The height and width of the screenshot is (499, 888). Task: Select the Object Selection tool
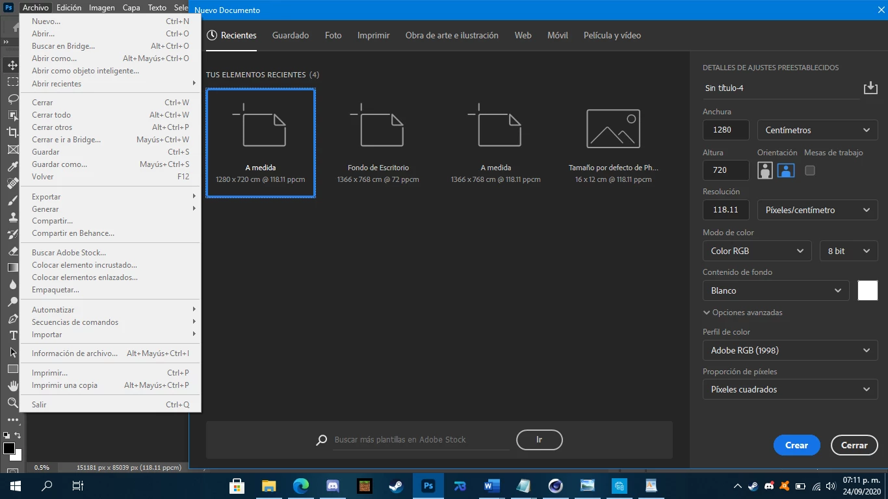tap(12, 116)
